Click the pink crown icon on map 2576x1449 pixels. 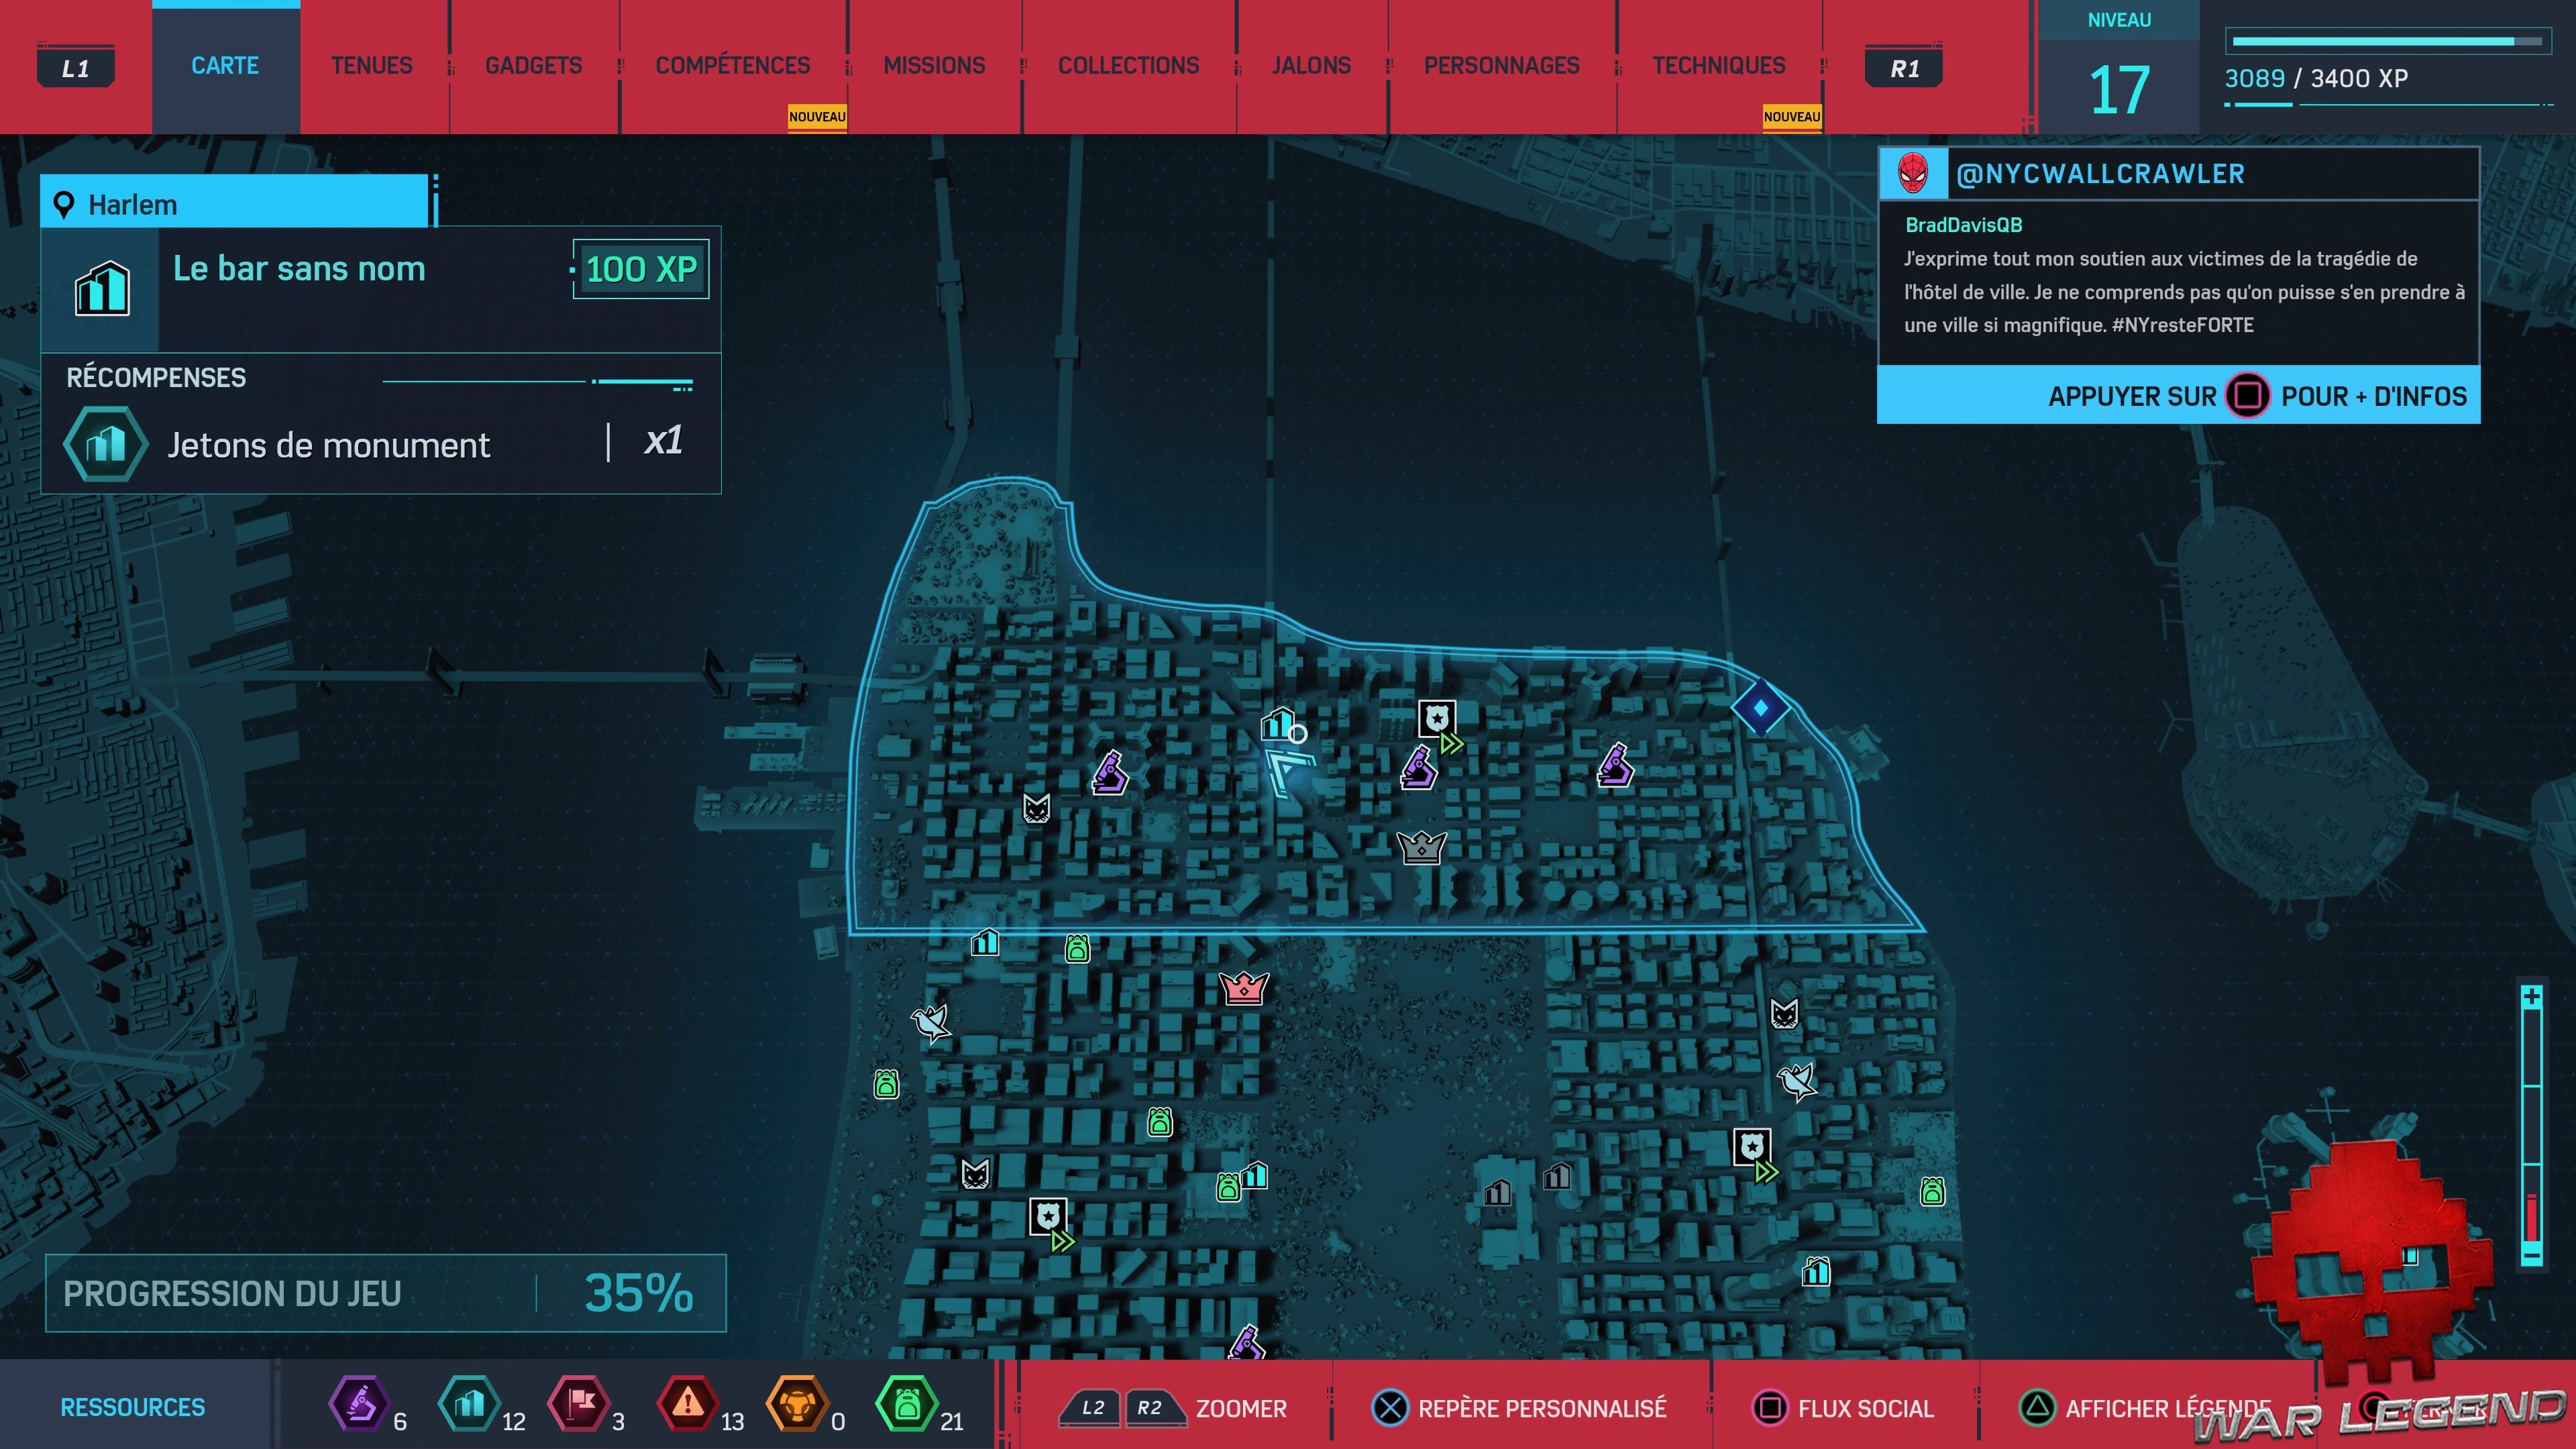pos(1244,988)
